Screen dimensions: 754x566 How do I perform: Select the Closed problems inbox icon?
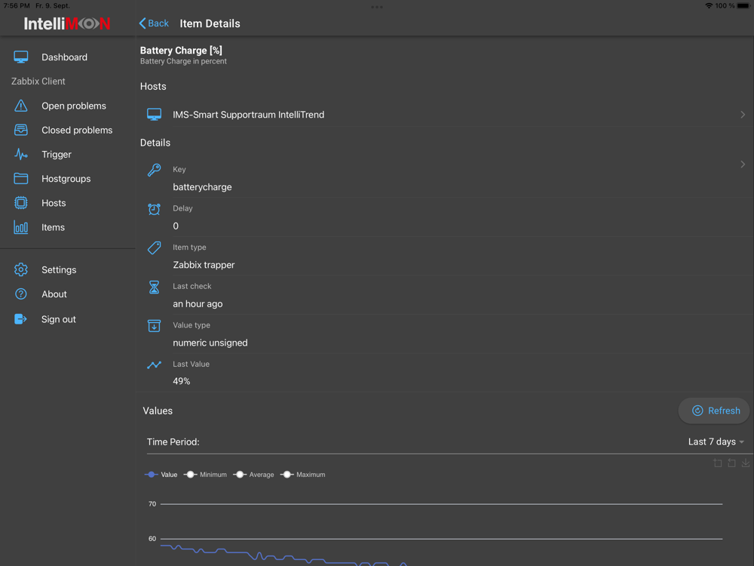pos(20,130)
